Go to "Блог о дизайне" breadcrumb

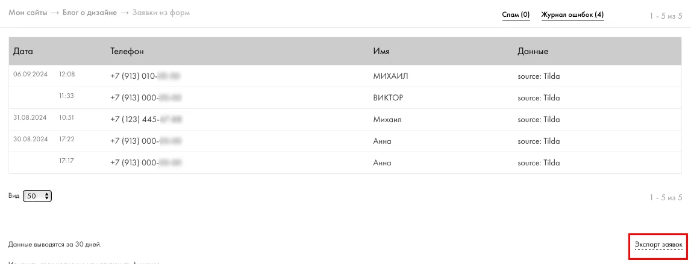[x=90, y=13]
